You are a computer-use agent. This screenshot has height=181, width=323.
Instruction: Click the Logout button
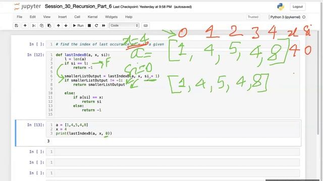[x=298, y=7]
